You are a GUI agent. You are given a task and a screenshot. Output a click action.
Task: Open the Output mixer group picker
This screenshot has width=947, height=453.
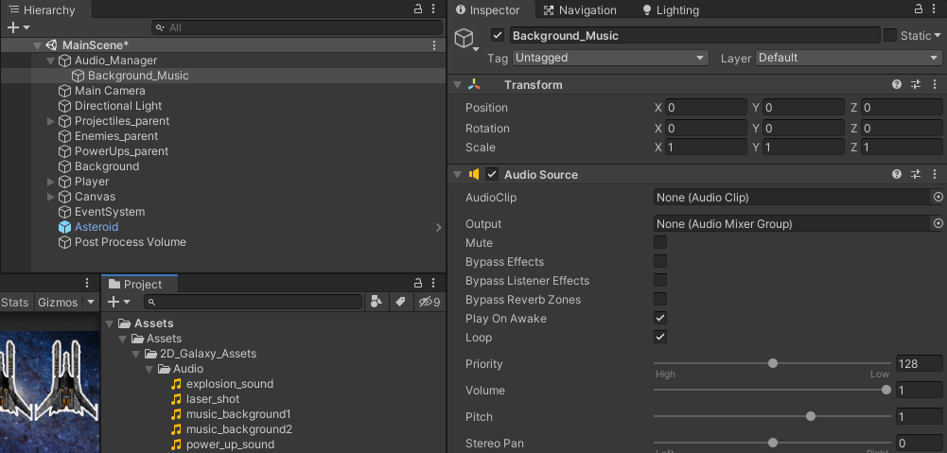[x=938, y=223]
